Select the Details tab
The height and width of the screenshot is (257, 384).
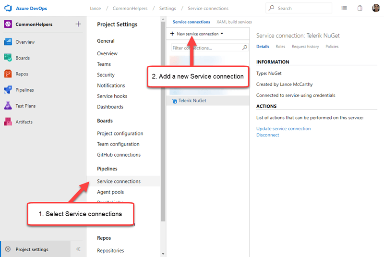(x=263, y=46)
